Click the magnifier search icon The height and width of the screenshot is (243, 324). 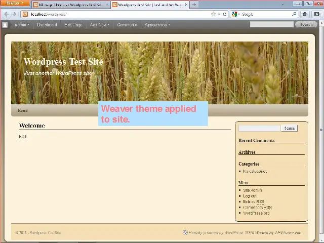294,14
